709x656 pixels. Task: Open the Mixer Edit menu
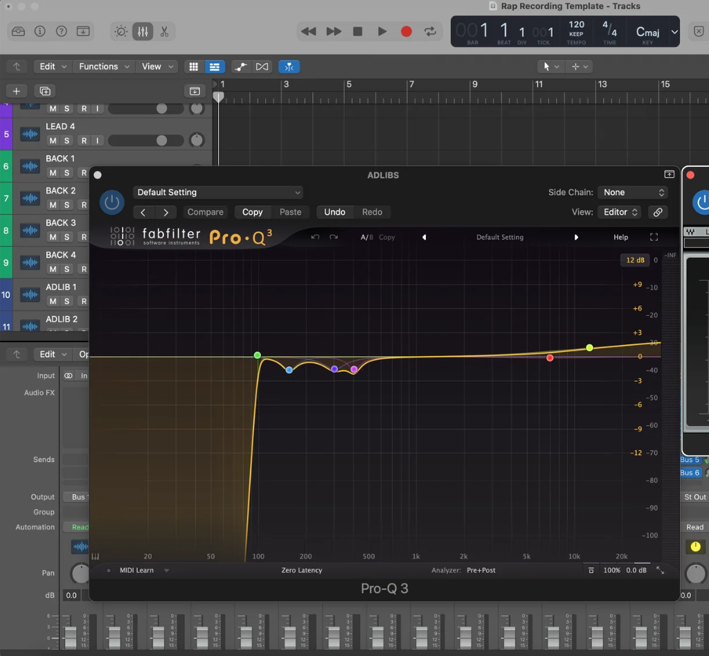tap(53, 354)
